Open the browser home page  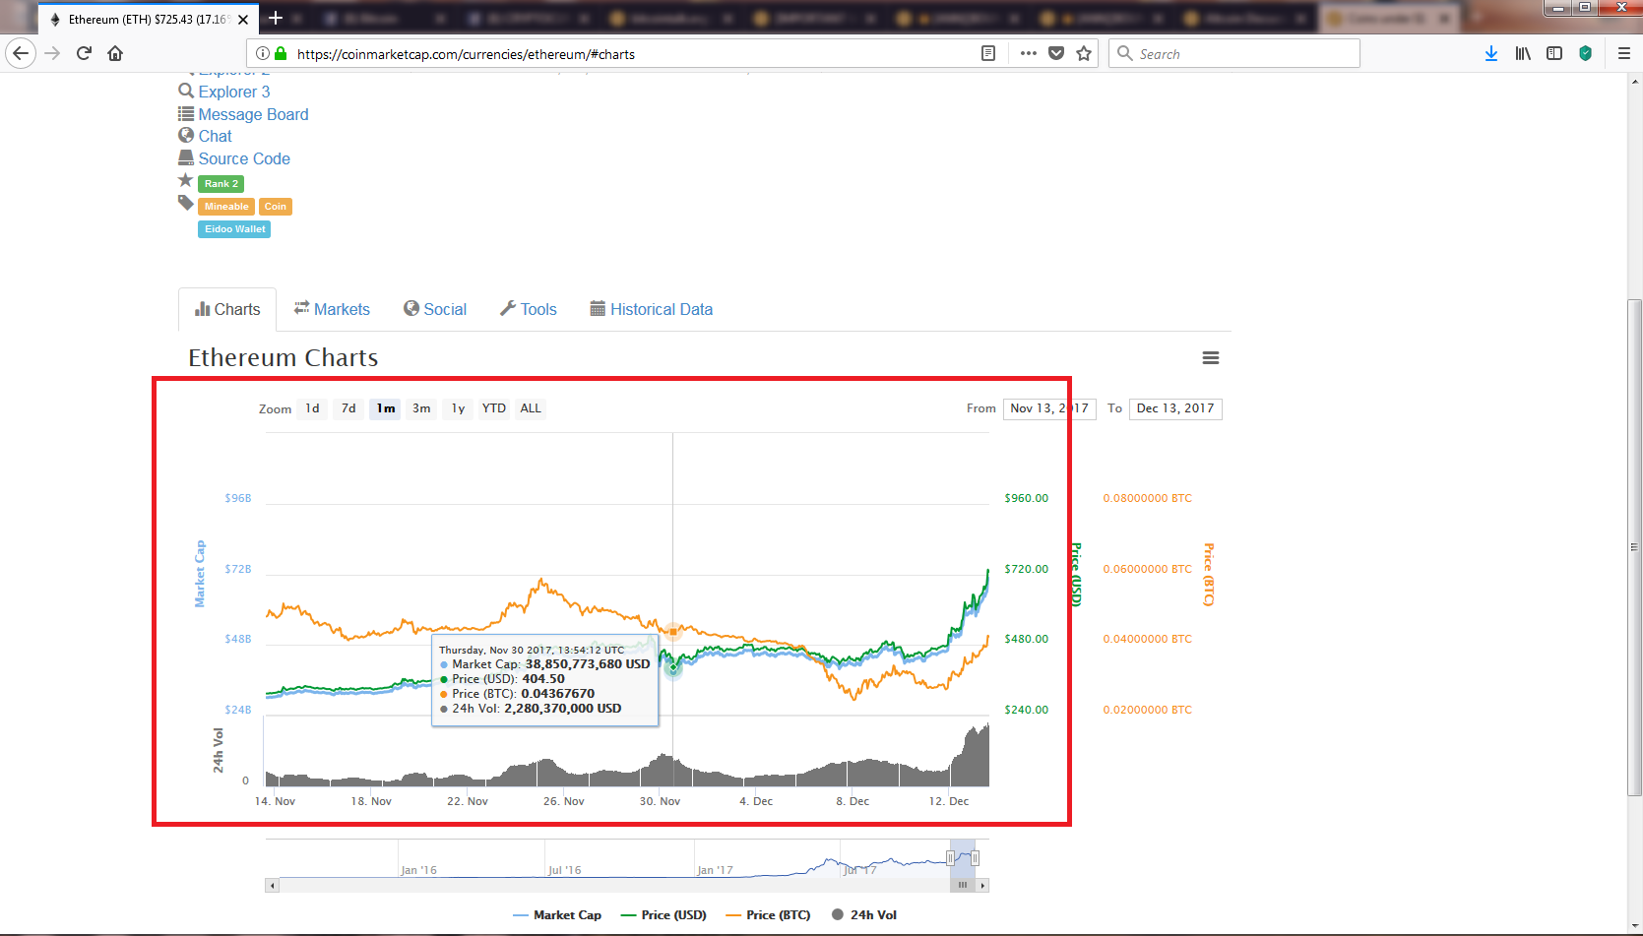click(115, 53)
